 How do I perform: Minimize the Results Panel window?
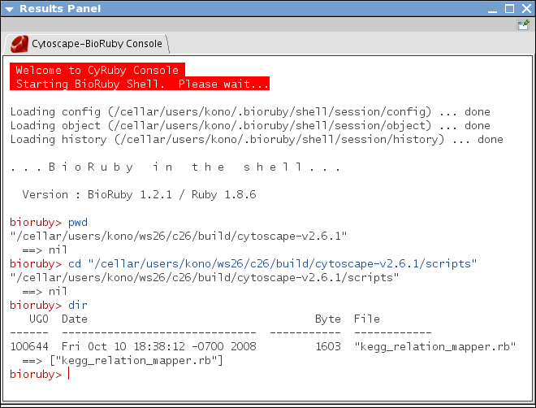(491, 9)
